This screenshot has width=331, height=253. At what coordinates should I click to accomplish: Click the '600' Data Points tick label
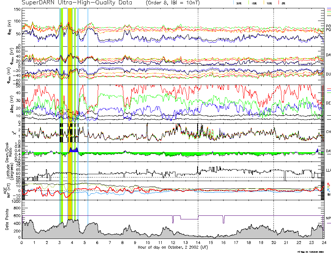click(17, 216)
